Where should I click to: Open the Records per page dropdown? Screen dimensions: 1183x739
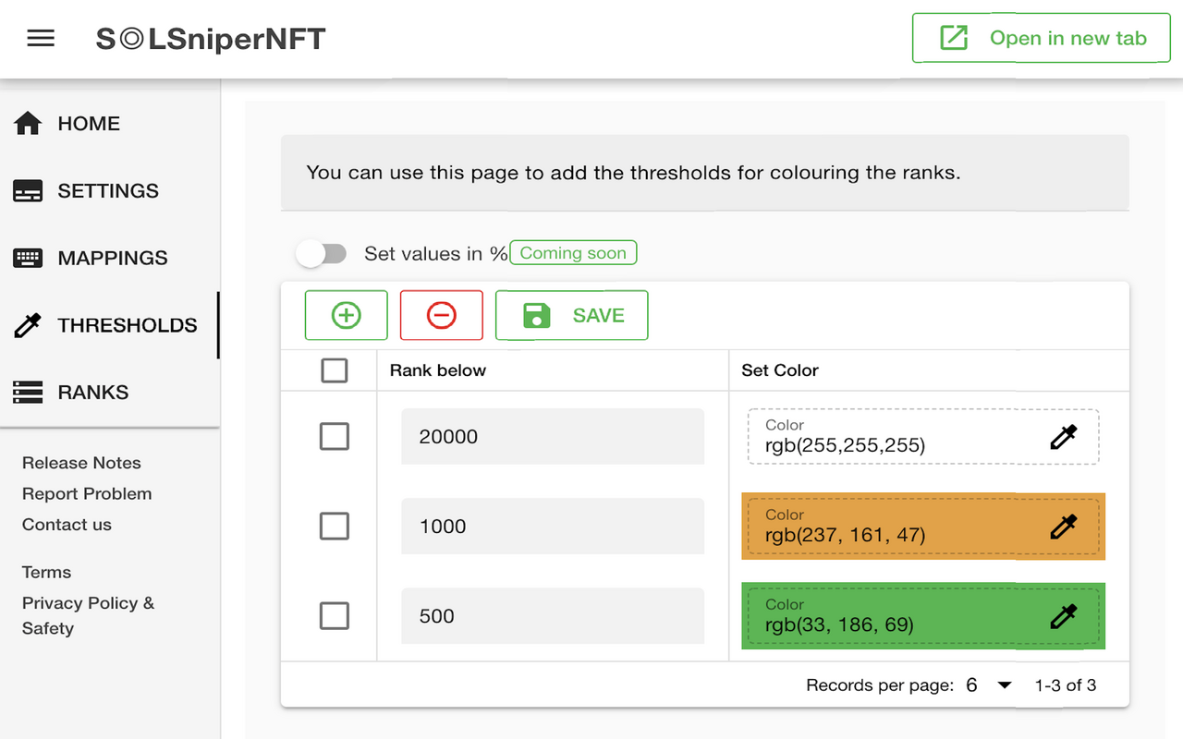990,685
